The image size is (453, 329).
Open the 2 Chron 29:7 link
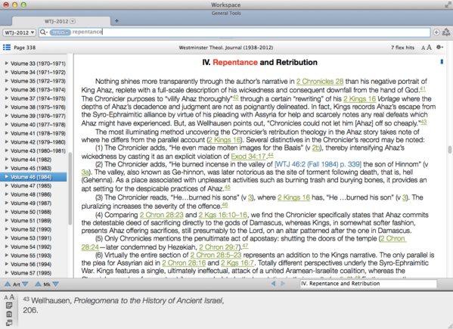click(x=219, y=247)
